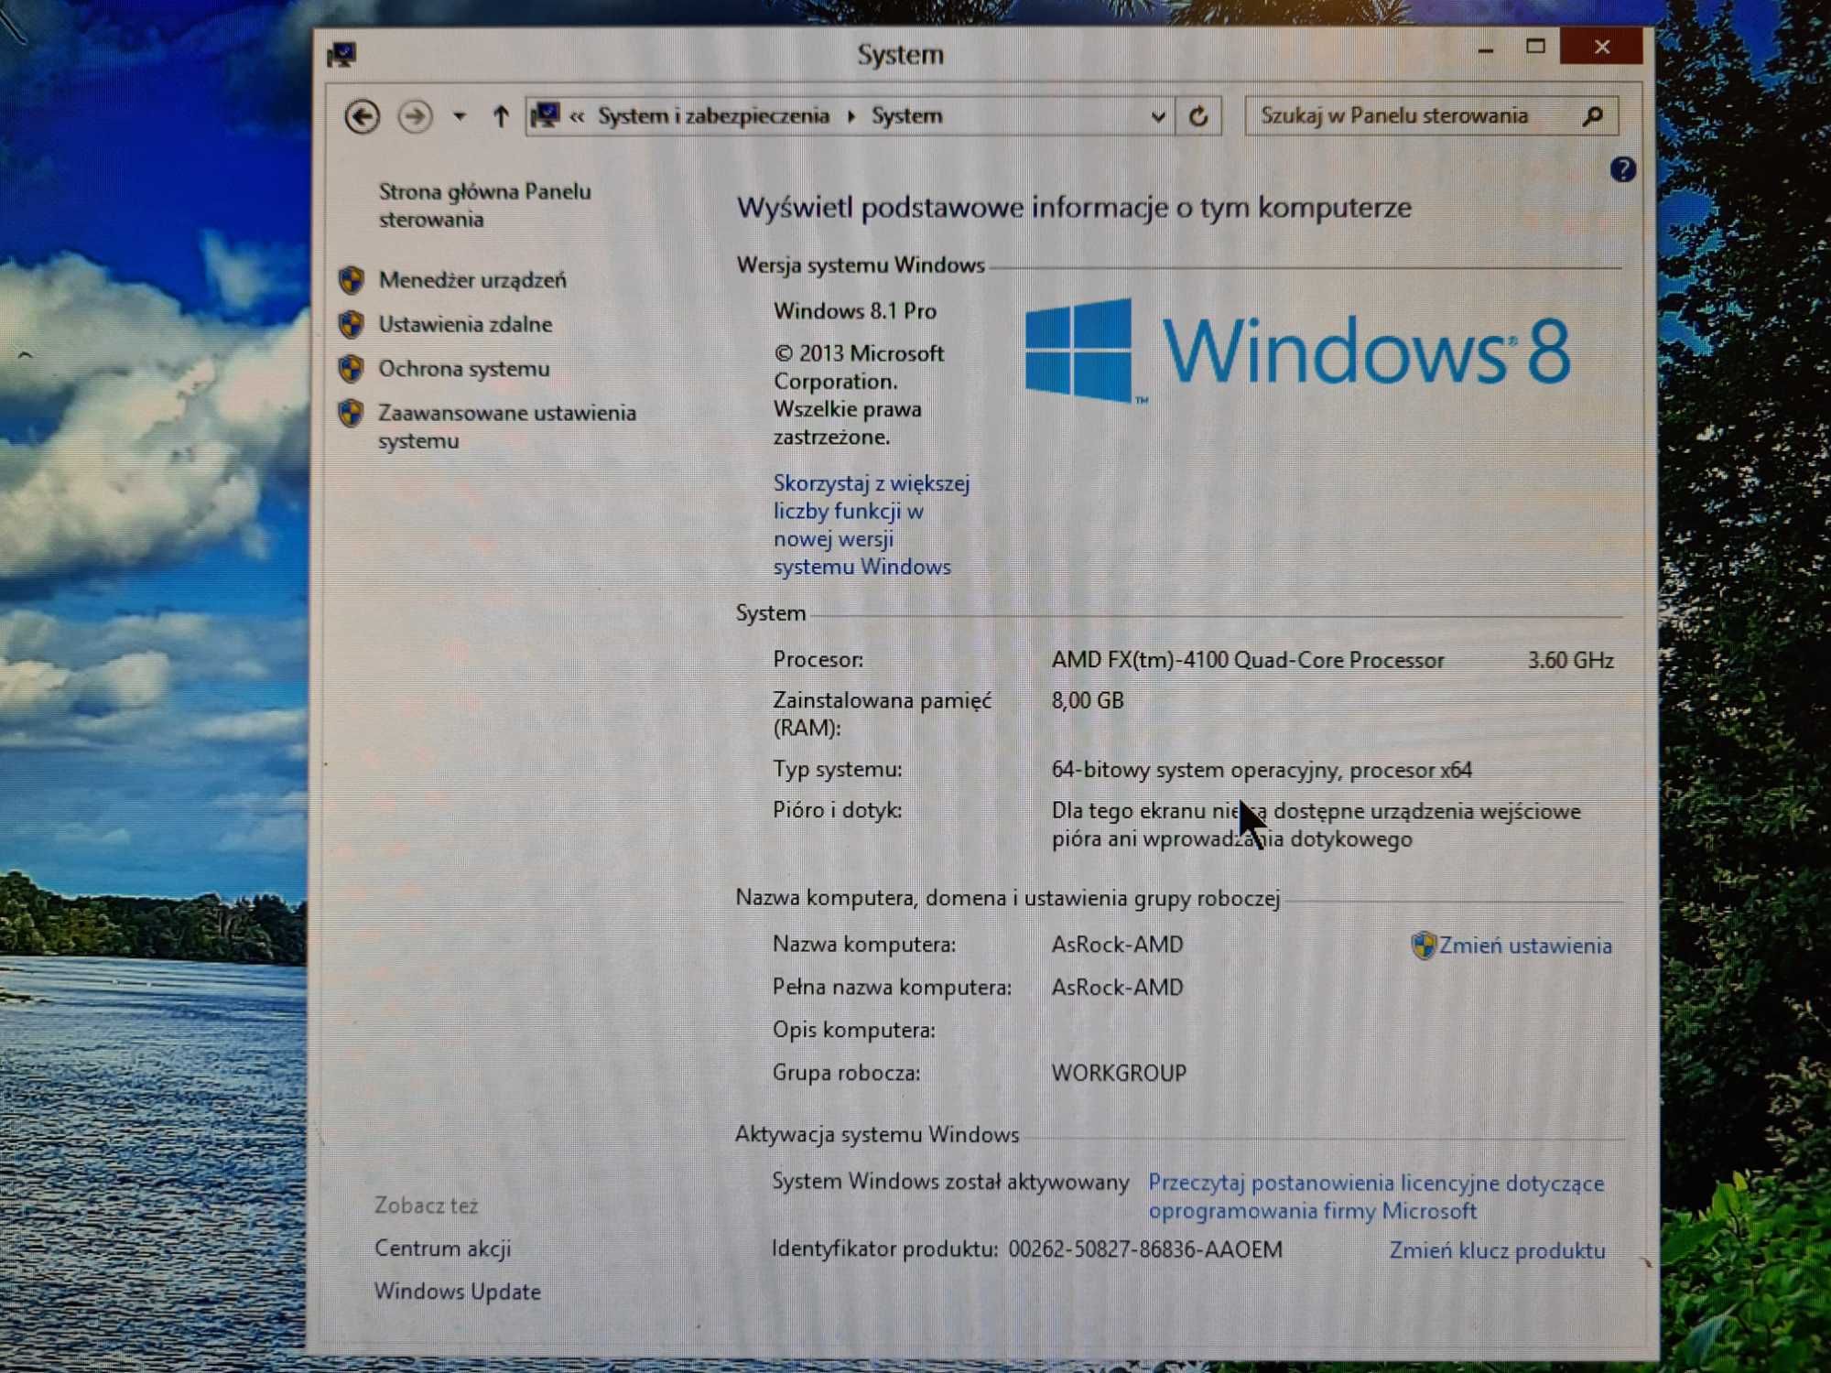Open Ustawienia zdalne
The image size is (1831, 1373).
465,324
